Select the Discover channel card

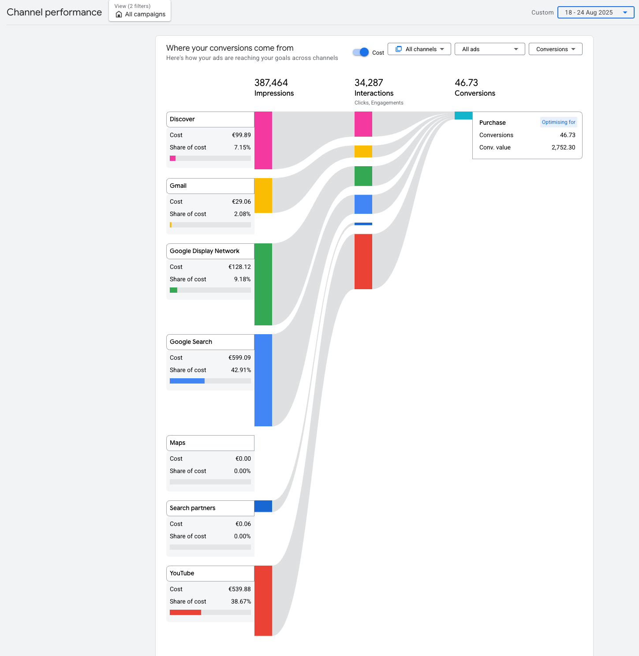click(x=210, y=119)
